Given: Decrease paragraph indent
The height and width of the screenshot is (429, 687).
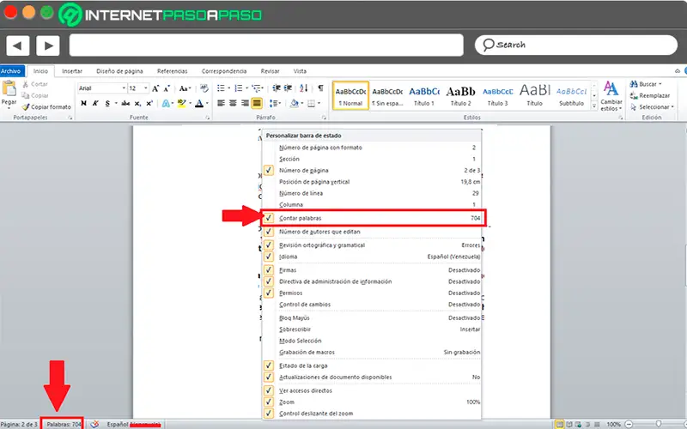Looking at the screenshot, I should click(277, 88).
